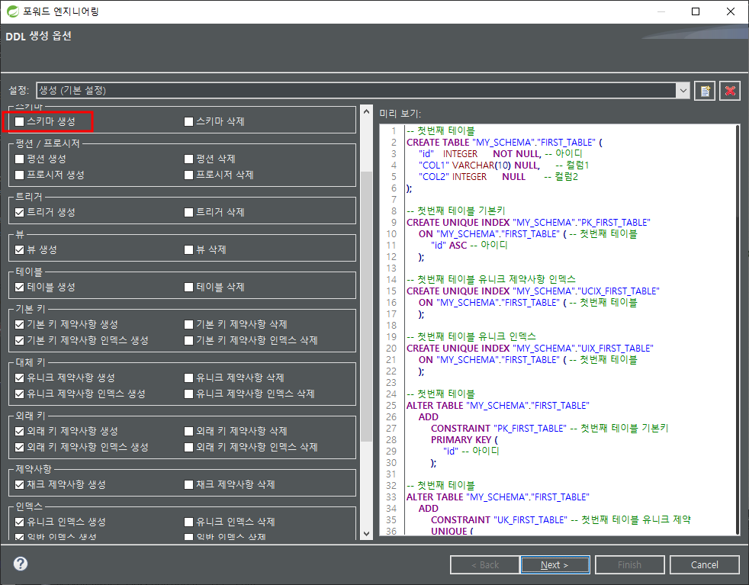Click preview text "PK_FIRST_TABLE" on line 9
Viewport: 749px width, 585px height.
614,223
